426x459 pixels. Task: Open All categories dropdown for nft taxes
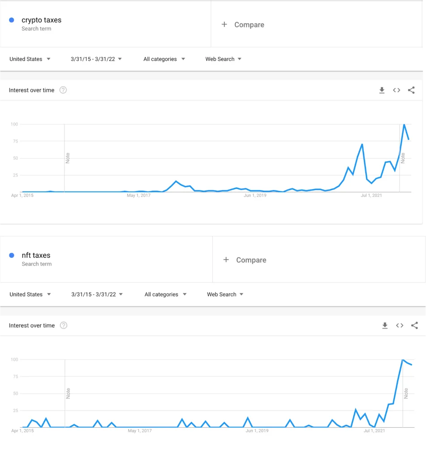tap(165, 294)
